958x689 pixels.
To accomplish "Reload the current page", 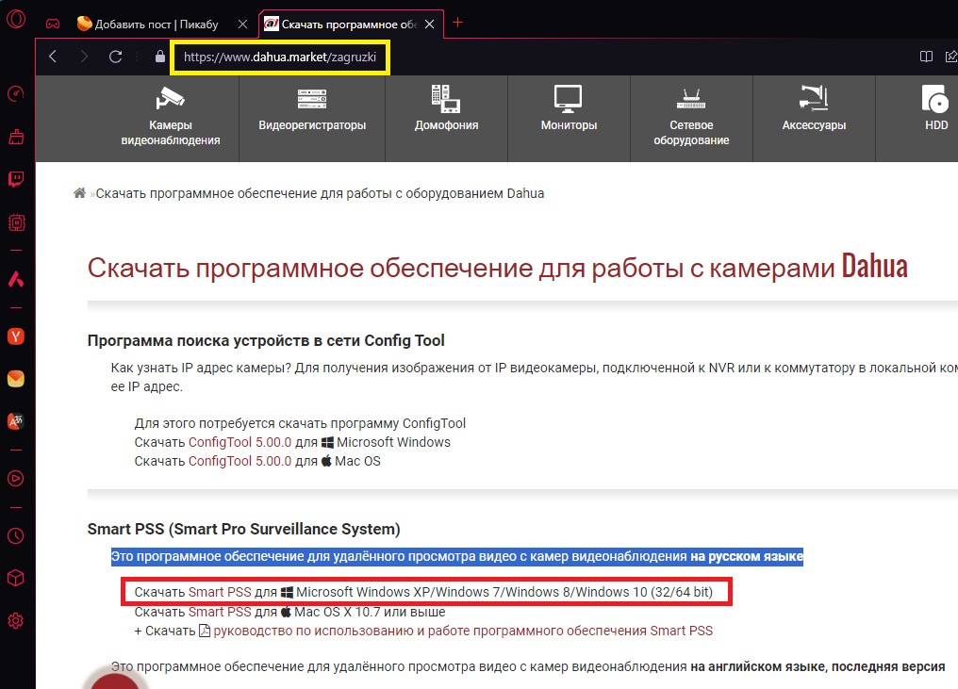I will click(115, 57).
